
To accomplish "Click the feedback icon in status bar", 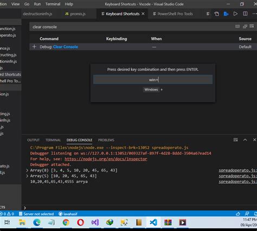I will [247, 214].
